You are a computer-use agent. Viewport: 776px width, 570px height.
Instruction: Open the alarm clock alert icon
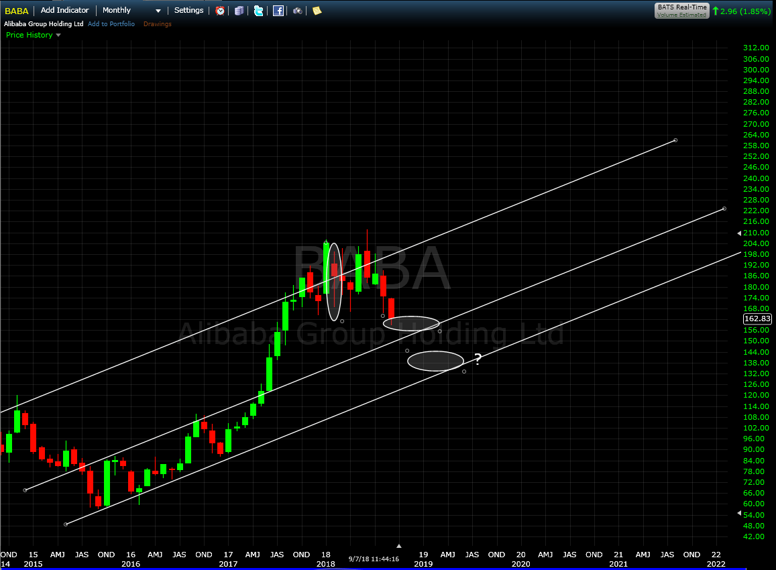(x=220, y=10)
